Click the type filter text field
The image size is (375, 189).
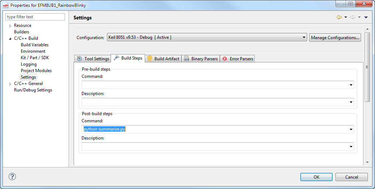(x=35, y=17)
